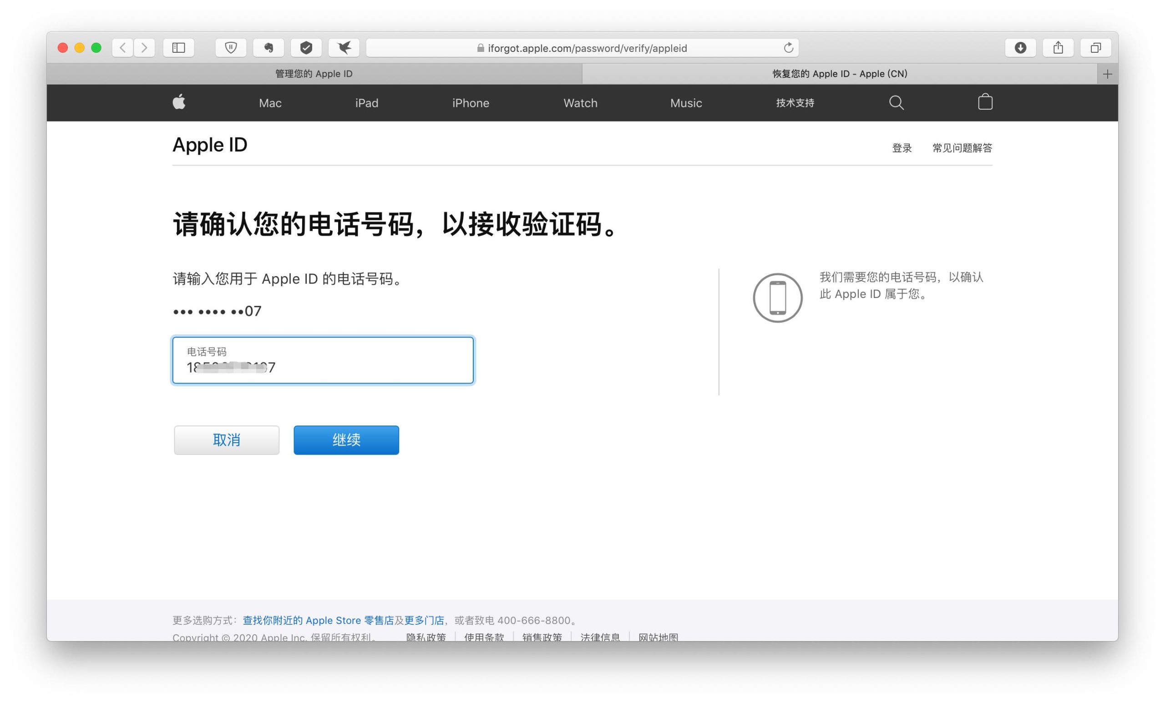Click the green fullscreen window button

click(96, 48)
